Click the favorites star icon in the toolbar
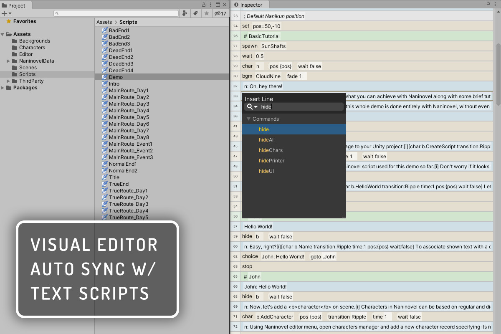The image size is (501, 334). click(x=206, y=14)
